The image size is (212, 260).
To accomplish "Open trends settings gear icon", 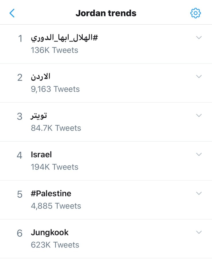I will [196, 13].
